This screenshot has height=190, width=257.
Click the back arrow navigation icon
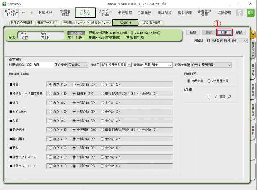point(23,13)
